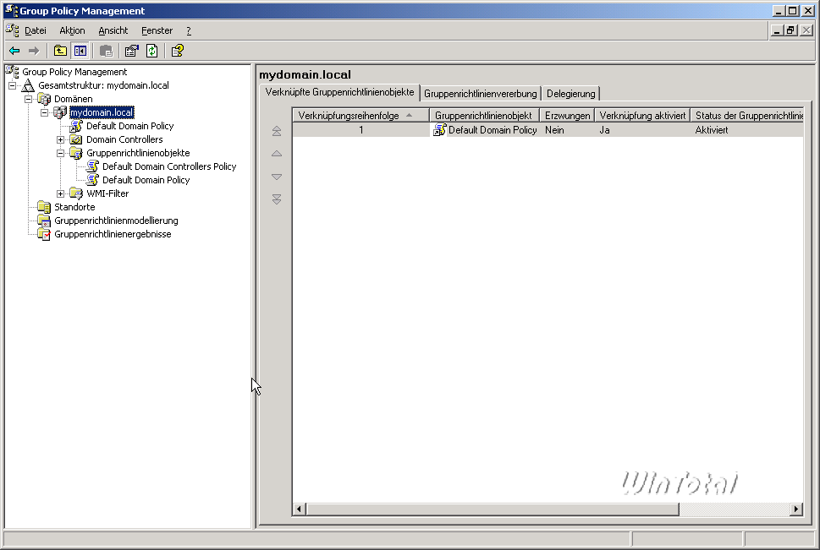Click the up one level folder icon

click(x=60, y=51)
